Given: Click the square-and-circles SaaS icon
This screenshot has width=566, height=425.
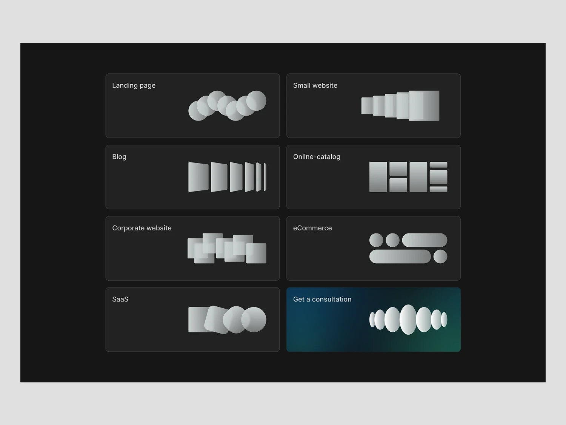Looking at the screenshot, I should [x=227, y=320].
